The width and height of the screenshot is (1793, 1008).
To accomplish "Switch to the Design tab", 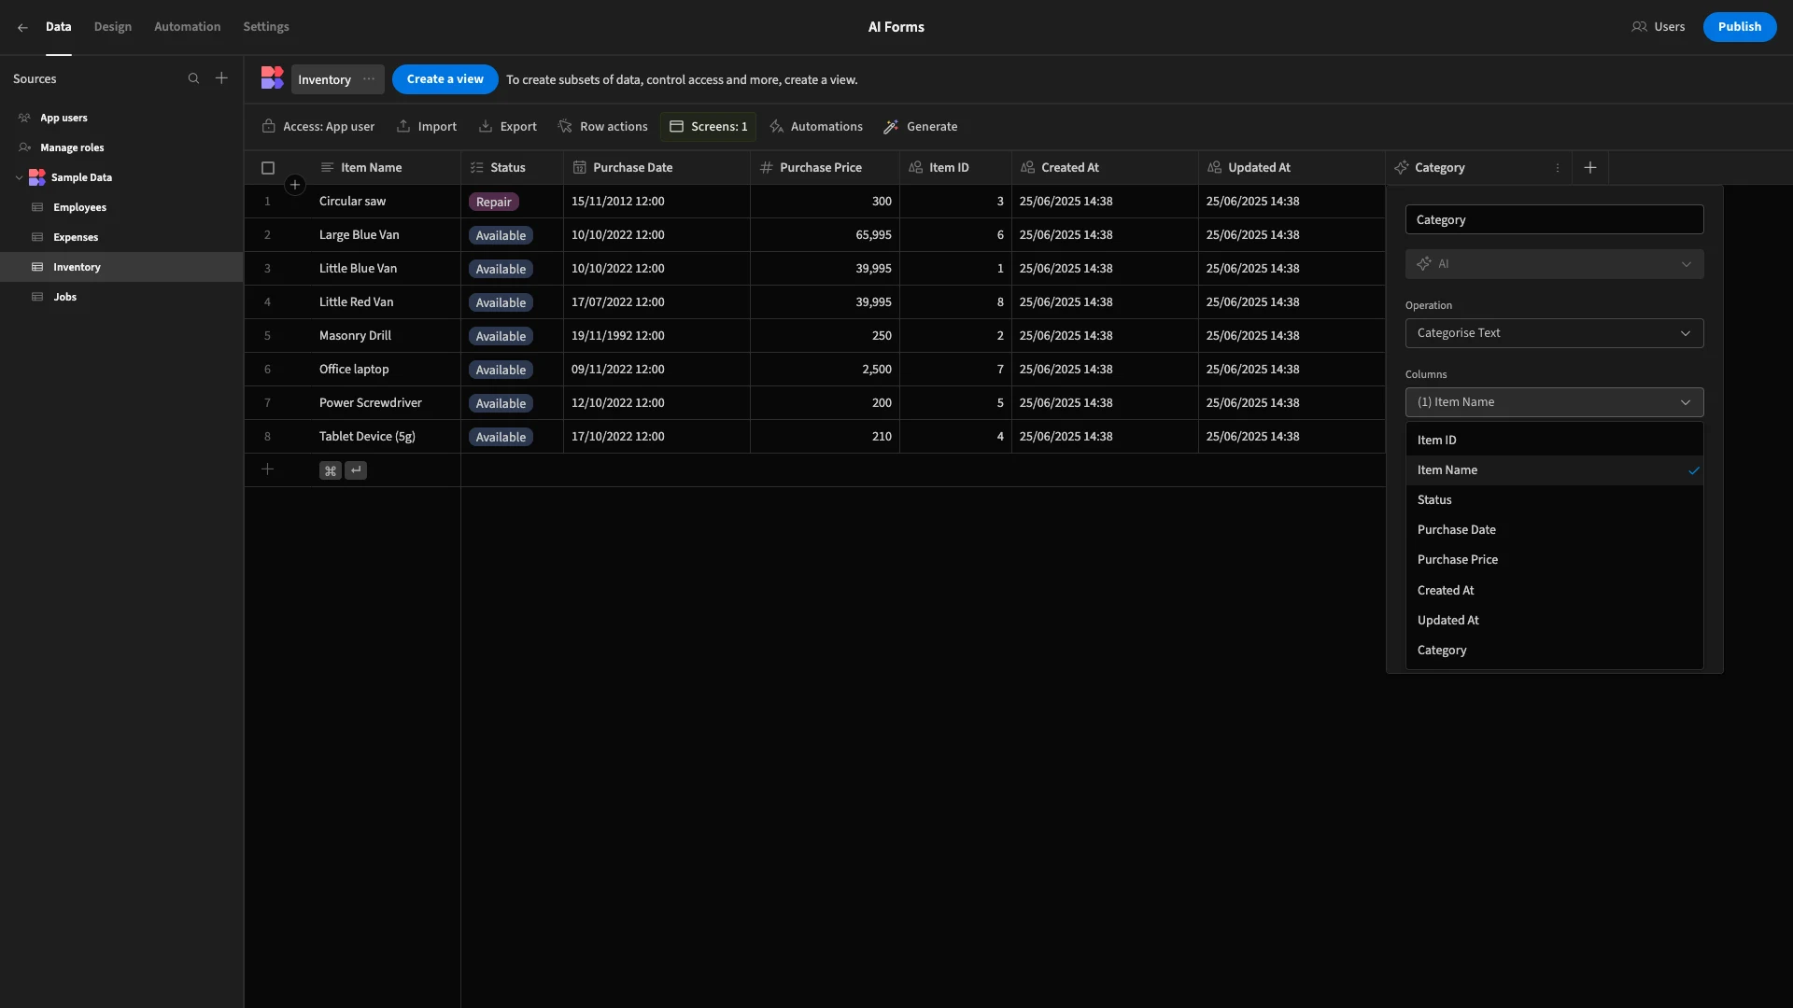I will [113, 27].
